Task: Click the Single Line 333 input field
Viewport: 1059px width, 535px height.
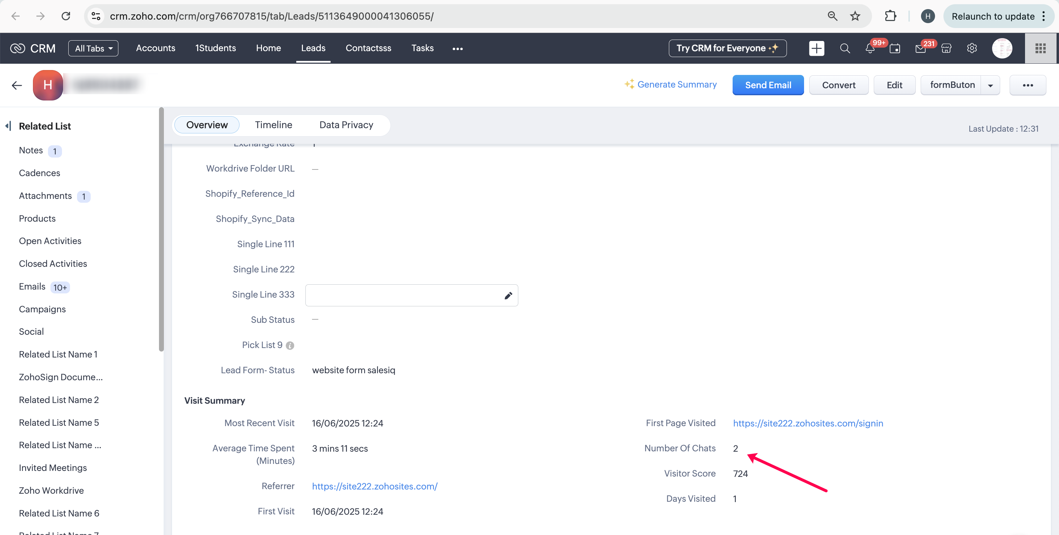Action: click(403, 296)
